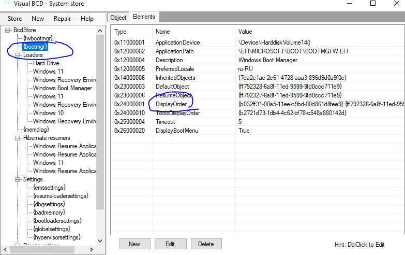The width and height of the screenshot is (405, 255).
Task: Switch to the Object tab
Action: click(x=118, y=17)
